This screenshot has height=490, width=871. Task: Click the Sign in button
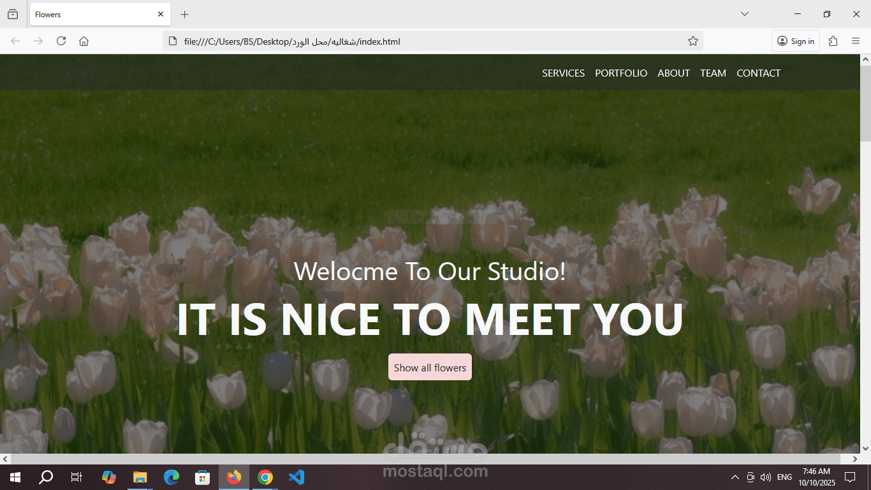[796, 41]
